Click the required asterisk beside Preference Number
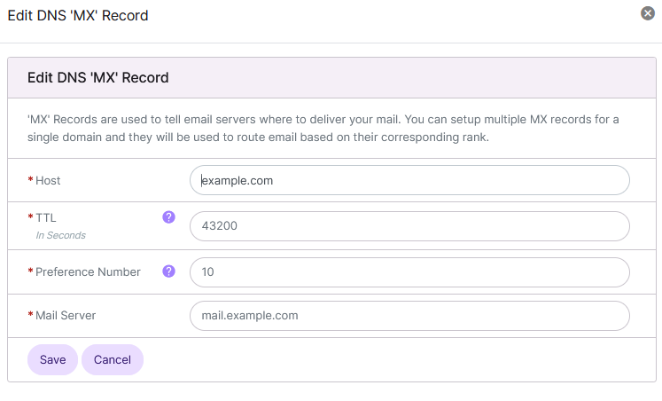 (31, 272)
